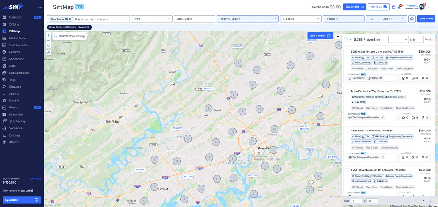Zoom in on the map
The width and height of the screenshot is (438, 207).
[48, 35]
